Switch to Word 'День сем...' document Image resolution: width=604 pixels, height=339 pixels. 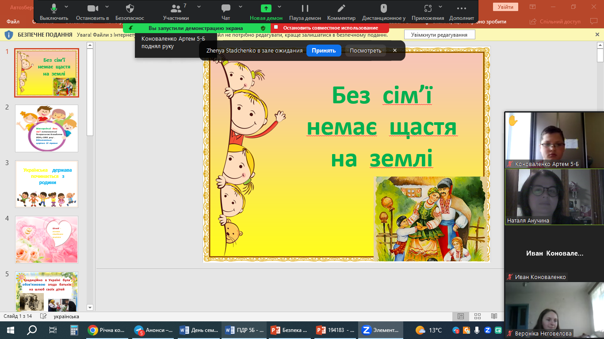point(199,330)
